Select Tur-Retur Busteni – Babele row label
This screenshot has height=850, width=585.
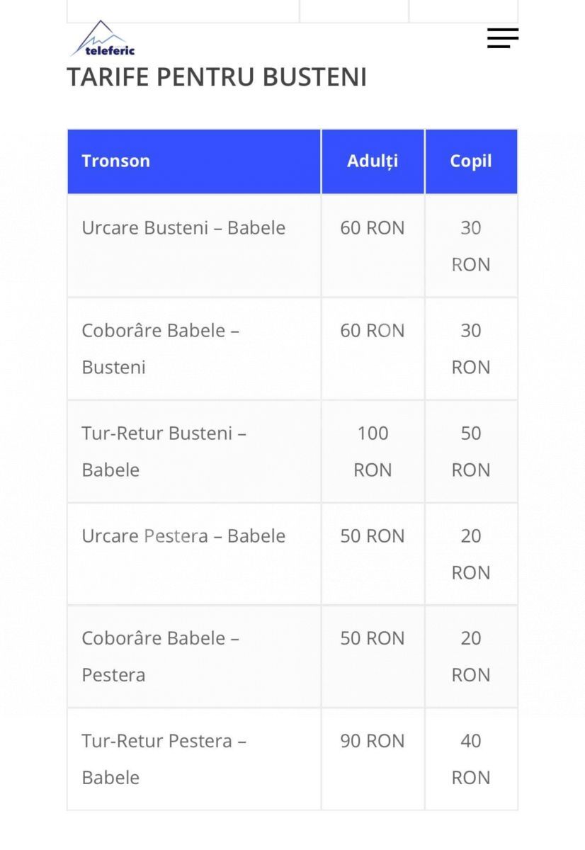point(164,451)
